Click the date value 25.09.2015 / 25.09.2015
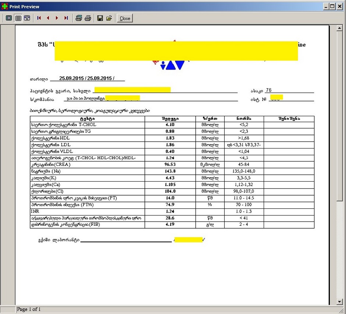Viewport: 346px width, 314px height. pyautogui.click(x=87, y=78)
